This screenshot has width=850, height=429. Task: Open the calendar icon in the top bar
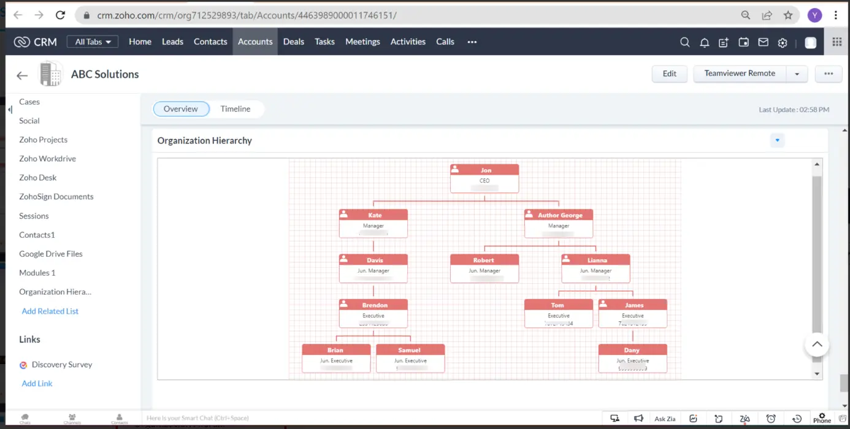[x=743, y=42]
